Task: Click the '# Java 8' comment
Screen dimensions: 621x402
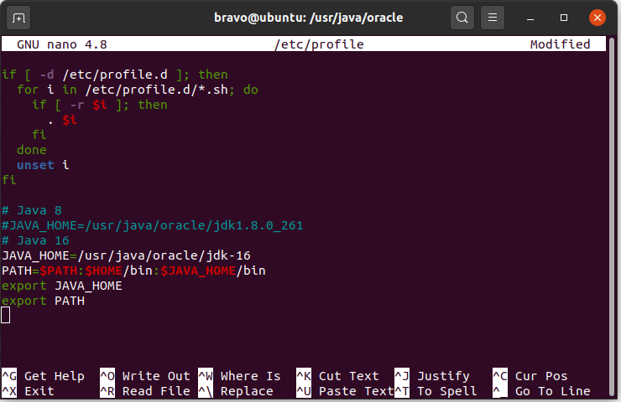Action: tap(32, 210)
